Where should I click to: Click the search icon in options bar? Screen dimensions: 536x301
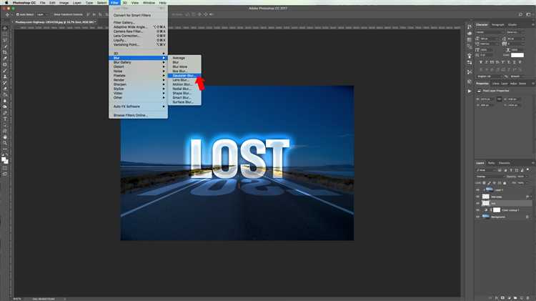coord(520,14)
